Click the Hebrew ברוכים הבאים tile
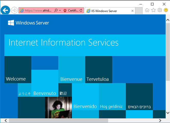This screenshot has width=170, height=123. (x=139, y=97)
